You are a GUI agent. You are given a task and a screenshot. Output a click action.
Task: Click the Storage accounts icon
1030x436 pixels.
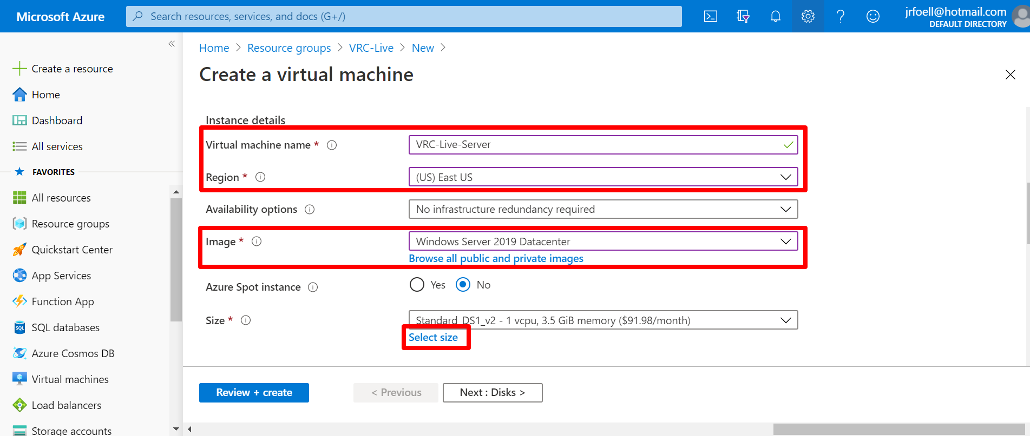pyautogui.click(x=19, y=431)
